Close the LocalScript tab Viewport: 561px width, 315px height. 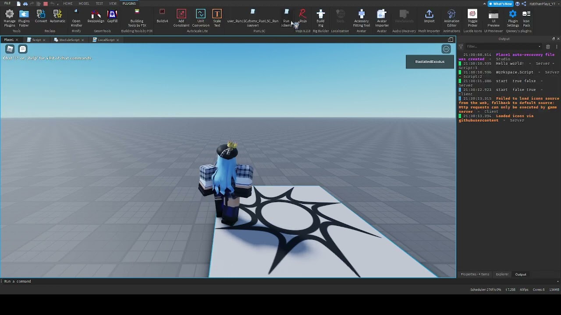[x=117, y=40]
